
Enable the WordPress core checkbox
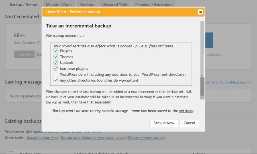point(56,74)
